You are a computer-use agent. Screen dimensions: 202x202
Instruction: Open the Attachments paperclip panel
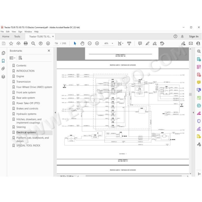click(3, 69)
